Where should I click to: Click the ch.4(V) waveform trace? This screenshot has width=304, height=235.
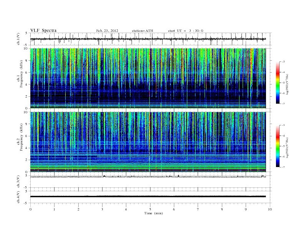(148, 197)
